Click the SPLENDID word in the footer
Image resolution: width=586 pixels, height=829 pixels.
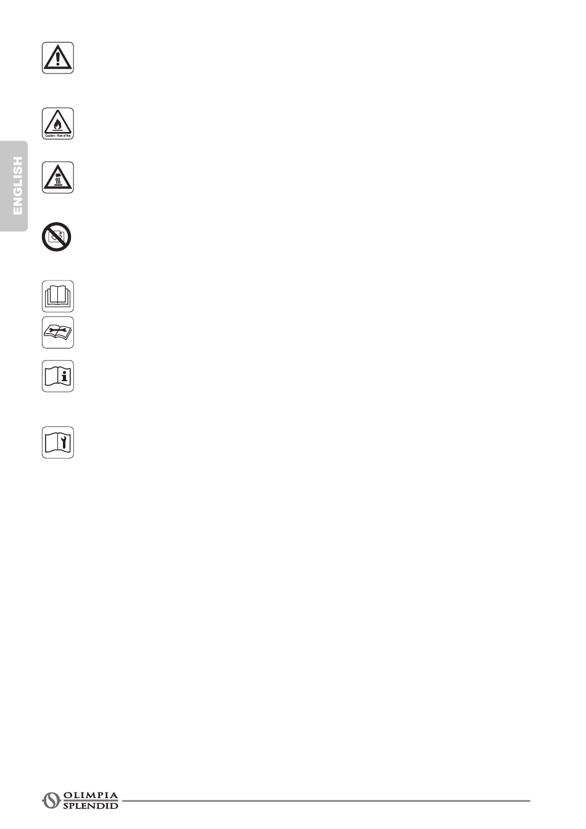coord(91,806)
